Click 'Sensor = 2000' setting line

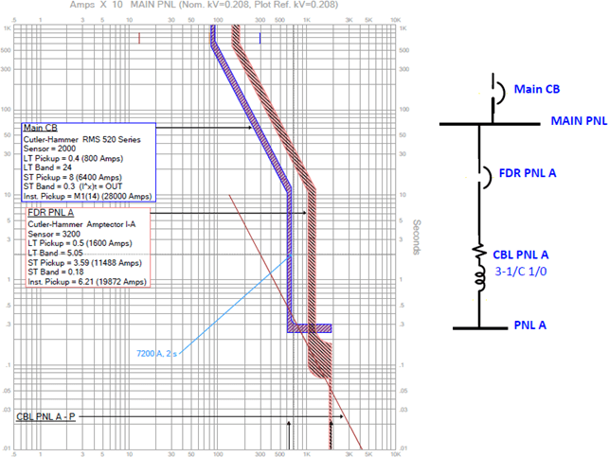pyautogui.click(x=49, y=149)
